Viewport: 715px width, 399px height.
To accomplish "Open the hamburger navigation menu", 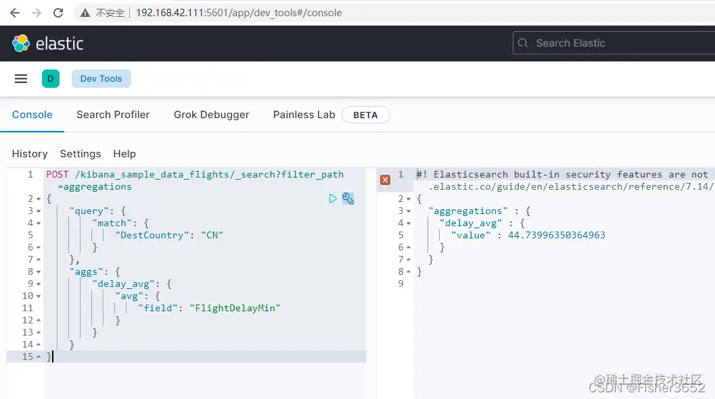I will coord(21,79).
